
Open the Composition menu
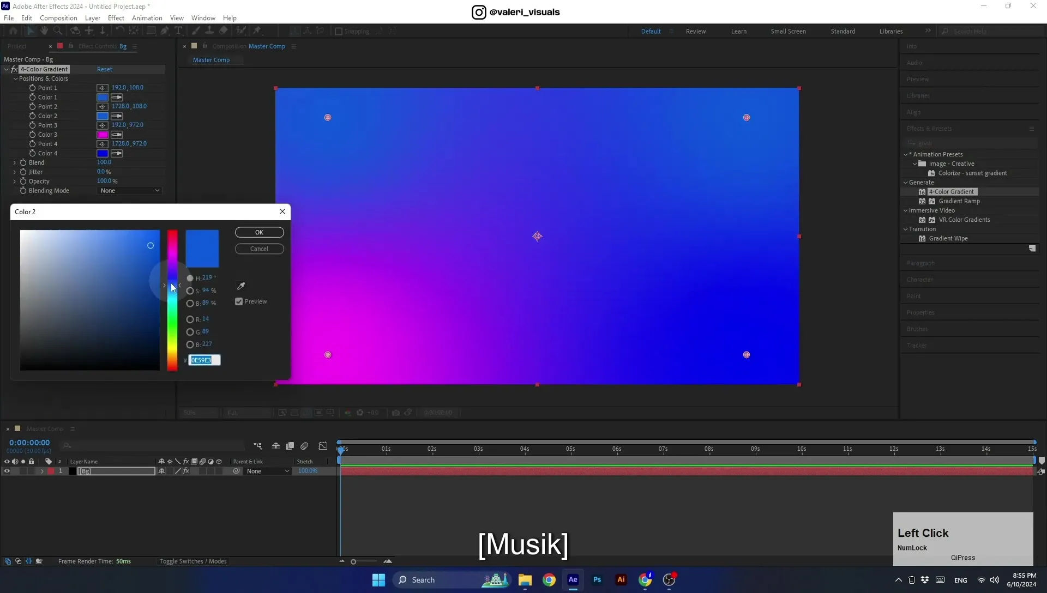pyautogui.click(x=58, y=18)
